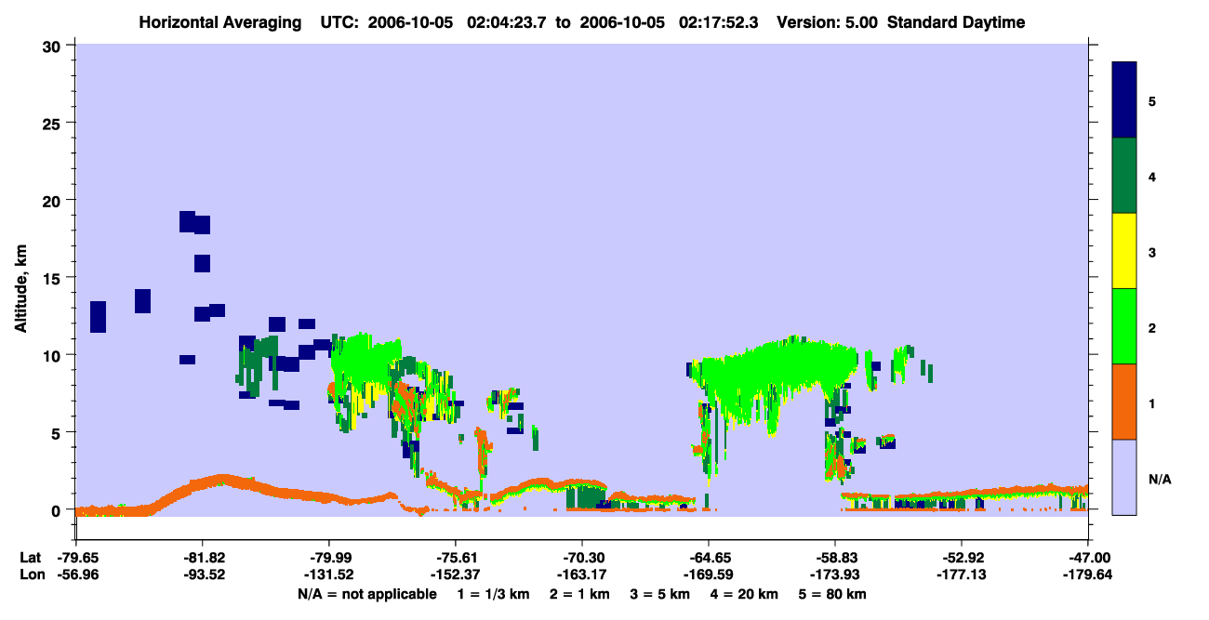Click the latitude value -70.30

pyautogui.click(x=582, y=558)
